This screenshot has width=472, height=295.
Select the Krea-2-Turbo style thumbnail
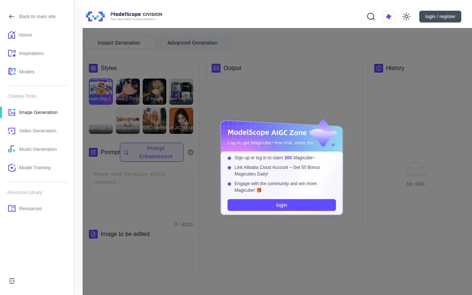point(128,91)
